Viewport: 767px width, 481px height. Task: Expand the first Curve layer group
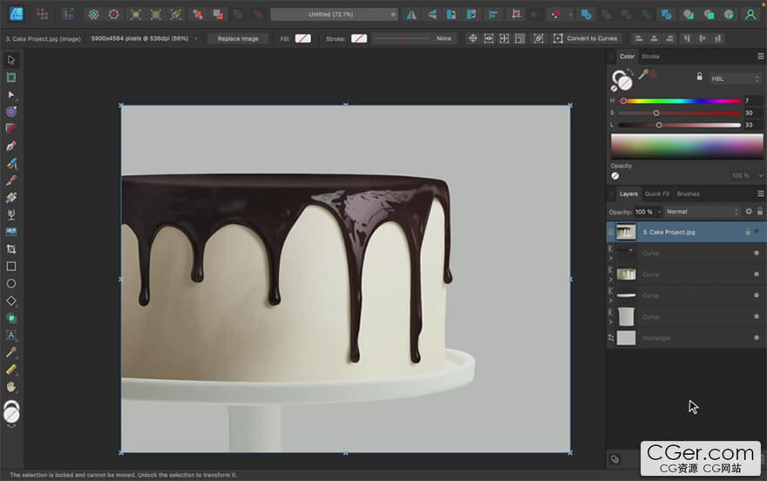[x=610, y=258]
